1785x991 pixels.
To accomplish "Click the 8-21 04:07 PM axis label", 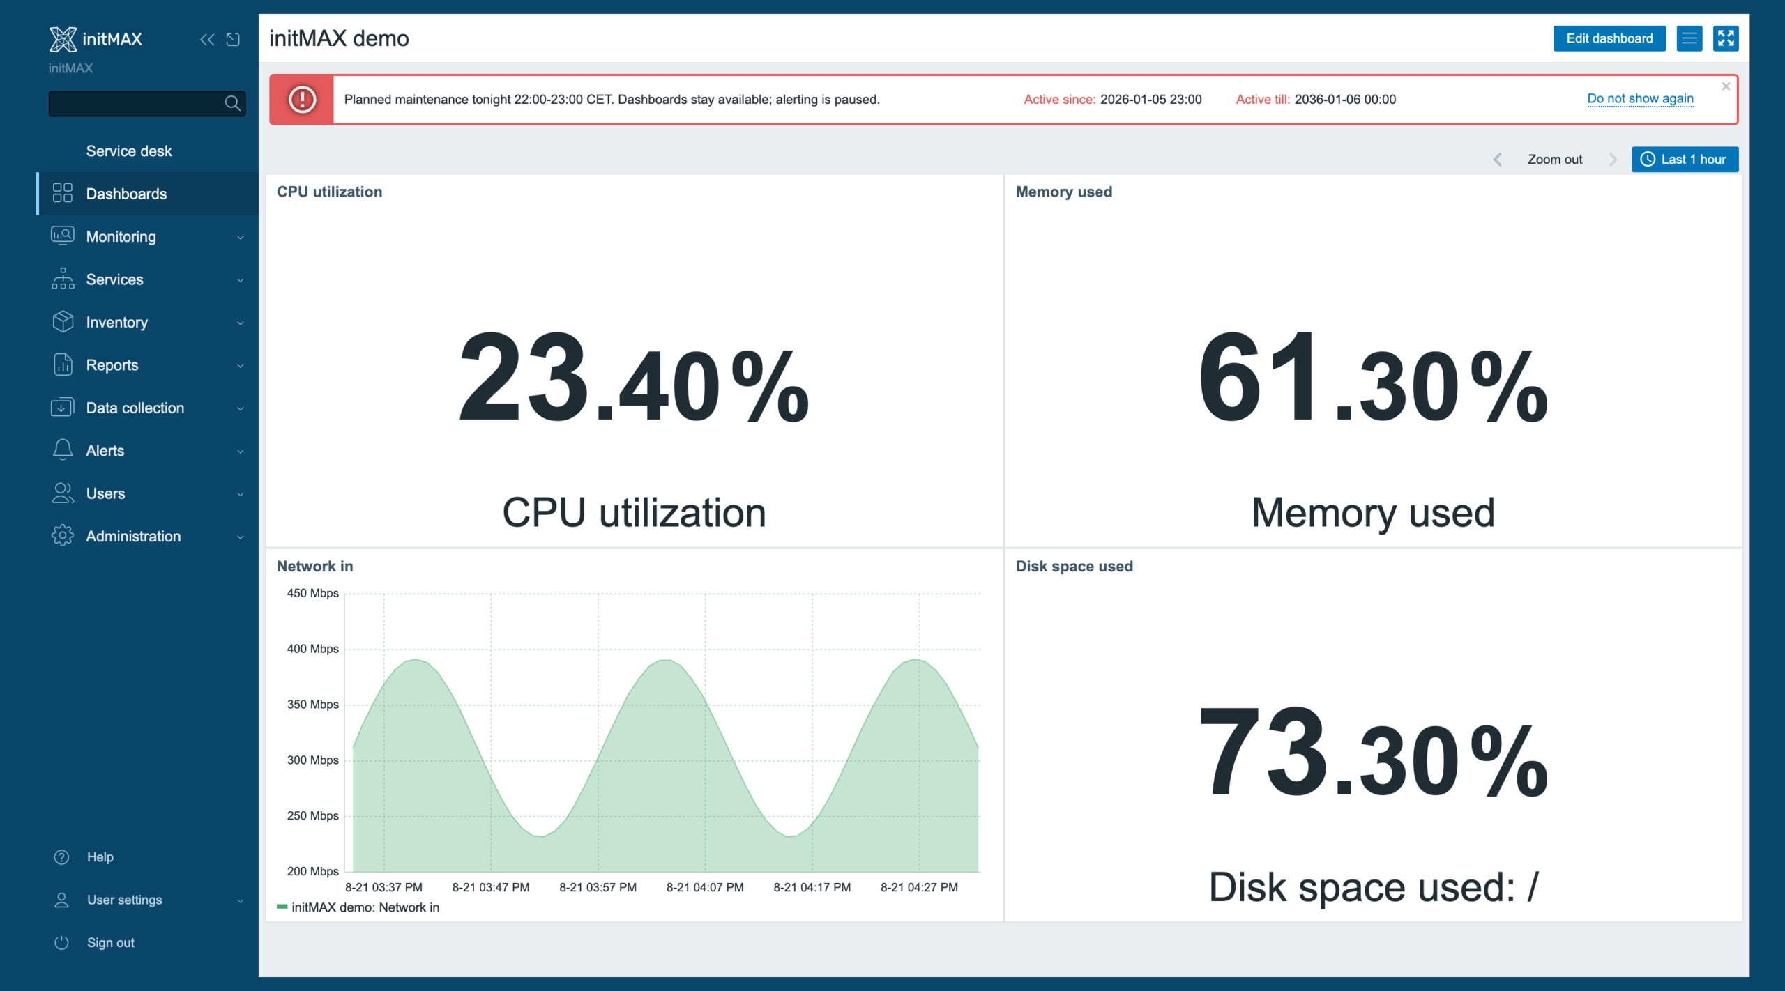I will [705, 887].
